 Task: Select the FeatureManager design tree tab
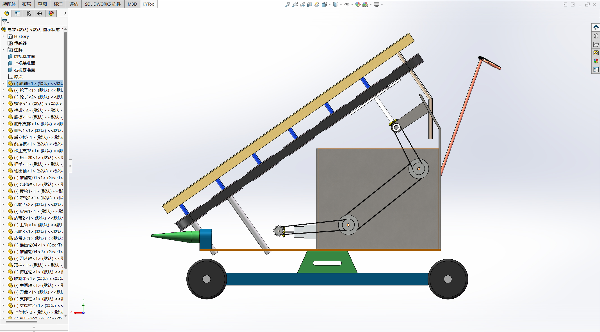click(x=6, y=13)
